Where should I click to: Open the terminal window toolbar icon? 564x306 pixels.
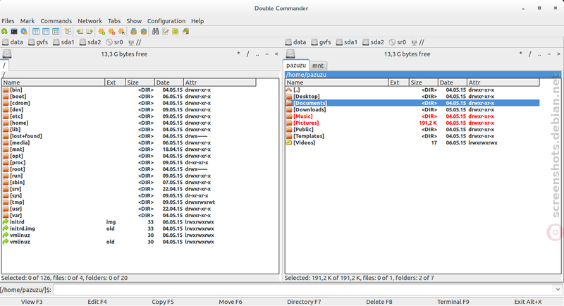click(x=14, y=32)
